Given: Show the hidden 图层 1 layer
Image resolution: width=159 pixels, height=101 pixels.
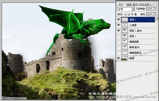Looking at the screenshot, I should (118, 36).
